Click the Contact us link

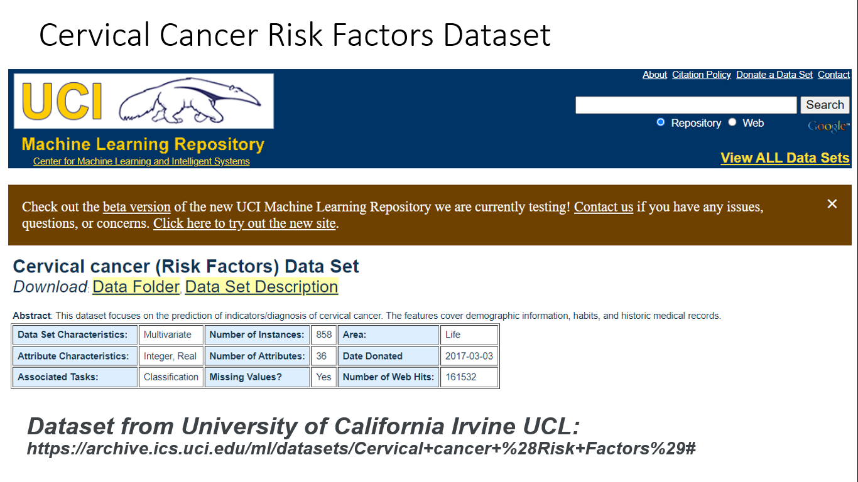(x=603, y=206)
